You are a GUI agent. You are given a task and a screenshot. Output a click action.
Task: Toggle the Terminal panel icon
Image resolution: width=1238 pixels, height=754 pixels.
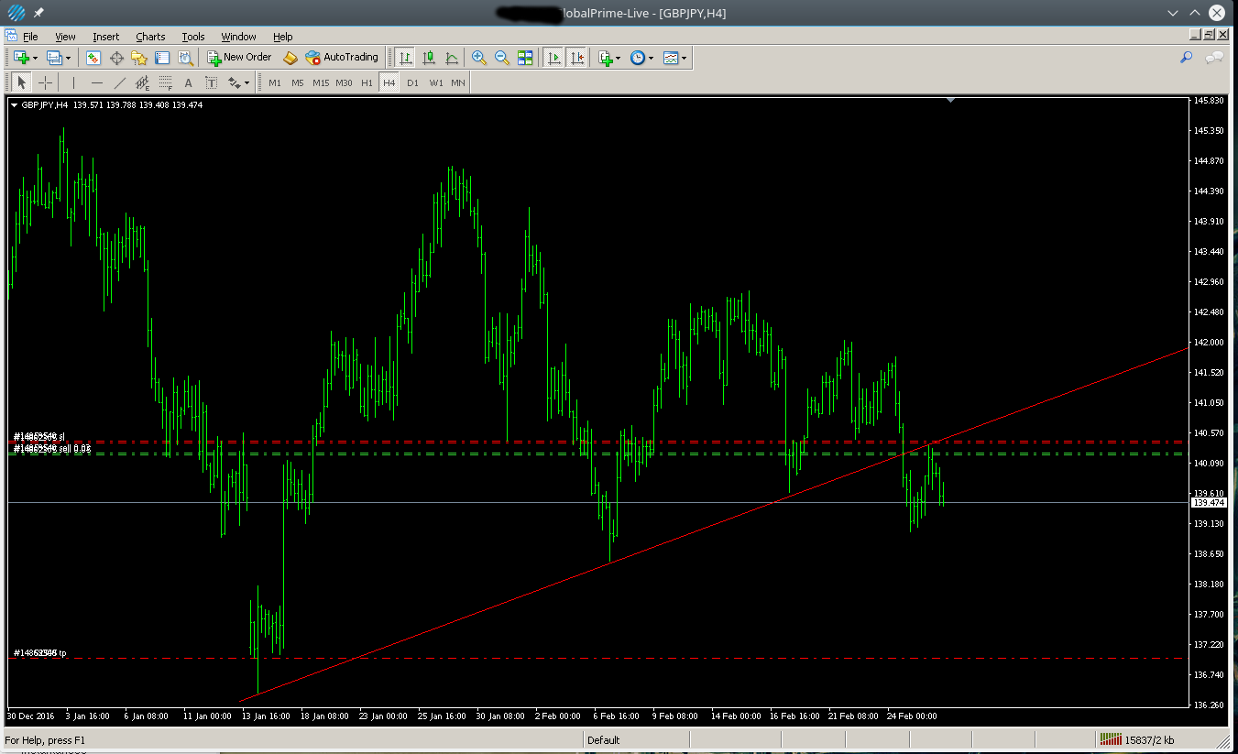(162, 57)
